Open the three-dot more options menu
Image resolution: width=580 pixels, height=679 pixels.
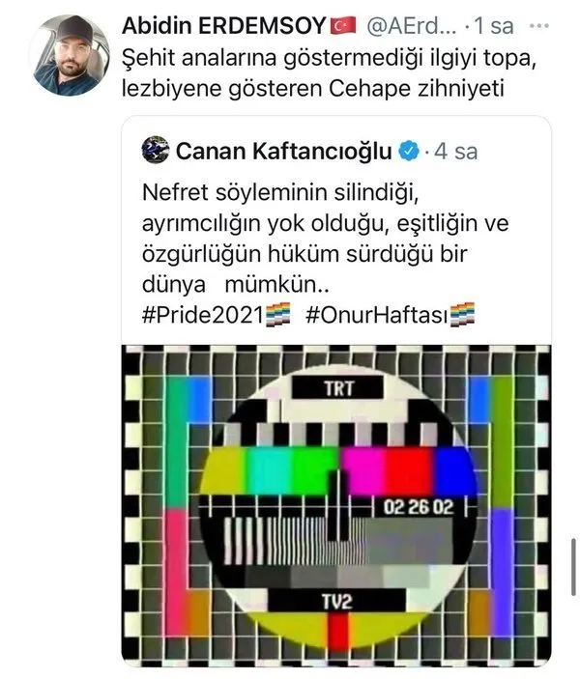click(538, 26)
